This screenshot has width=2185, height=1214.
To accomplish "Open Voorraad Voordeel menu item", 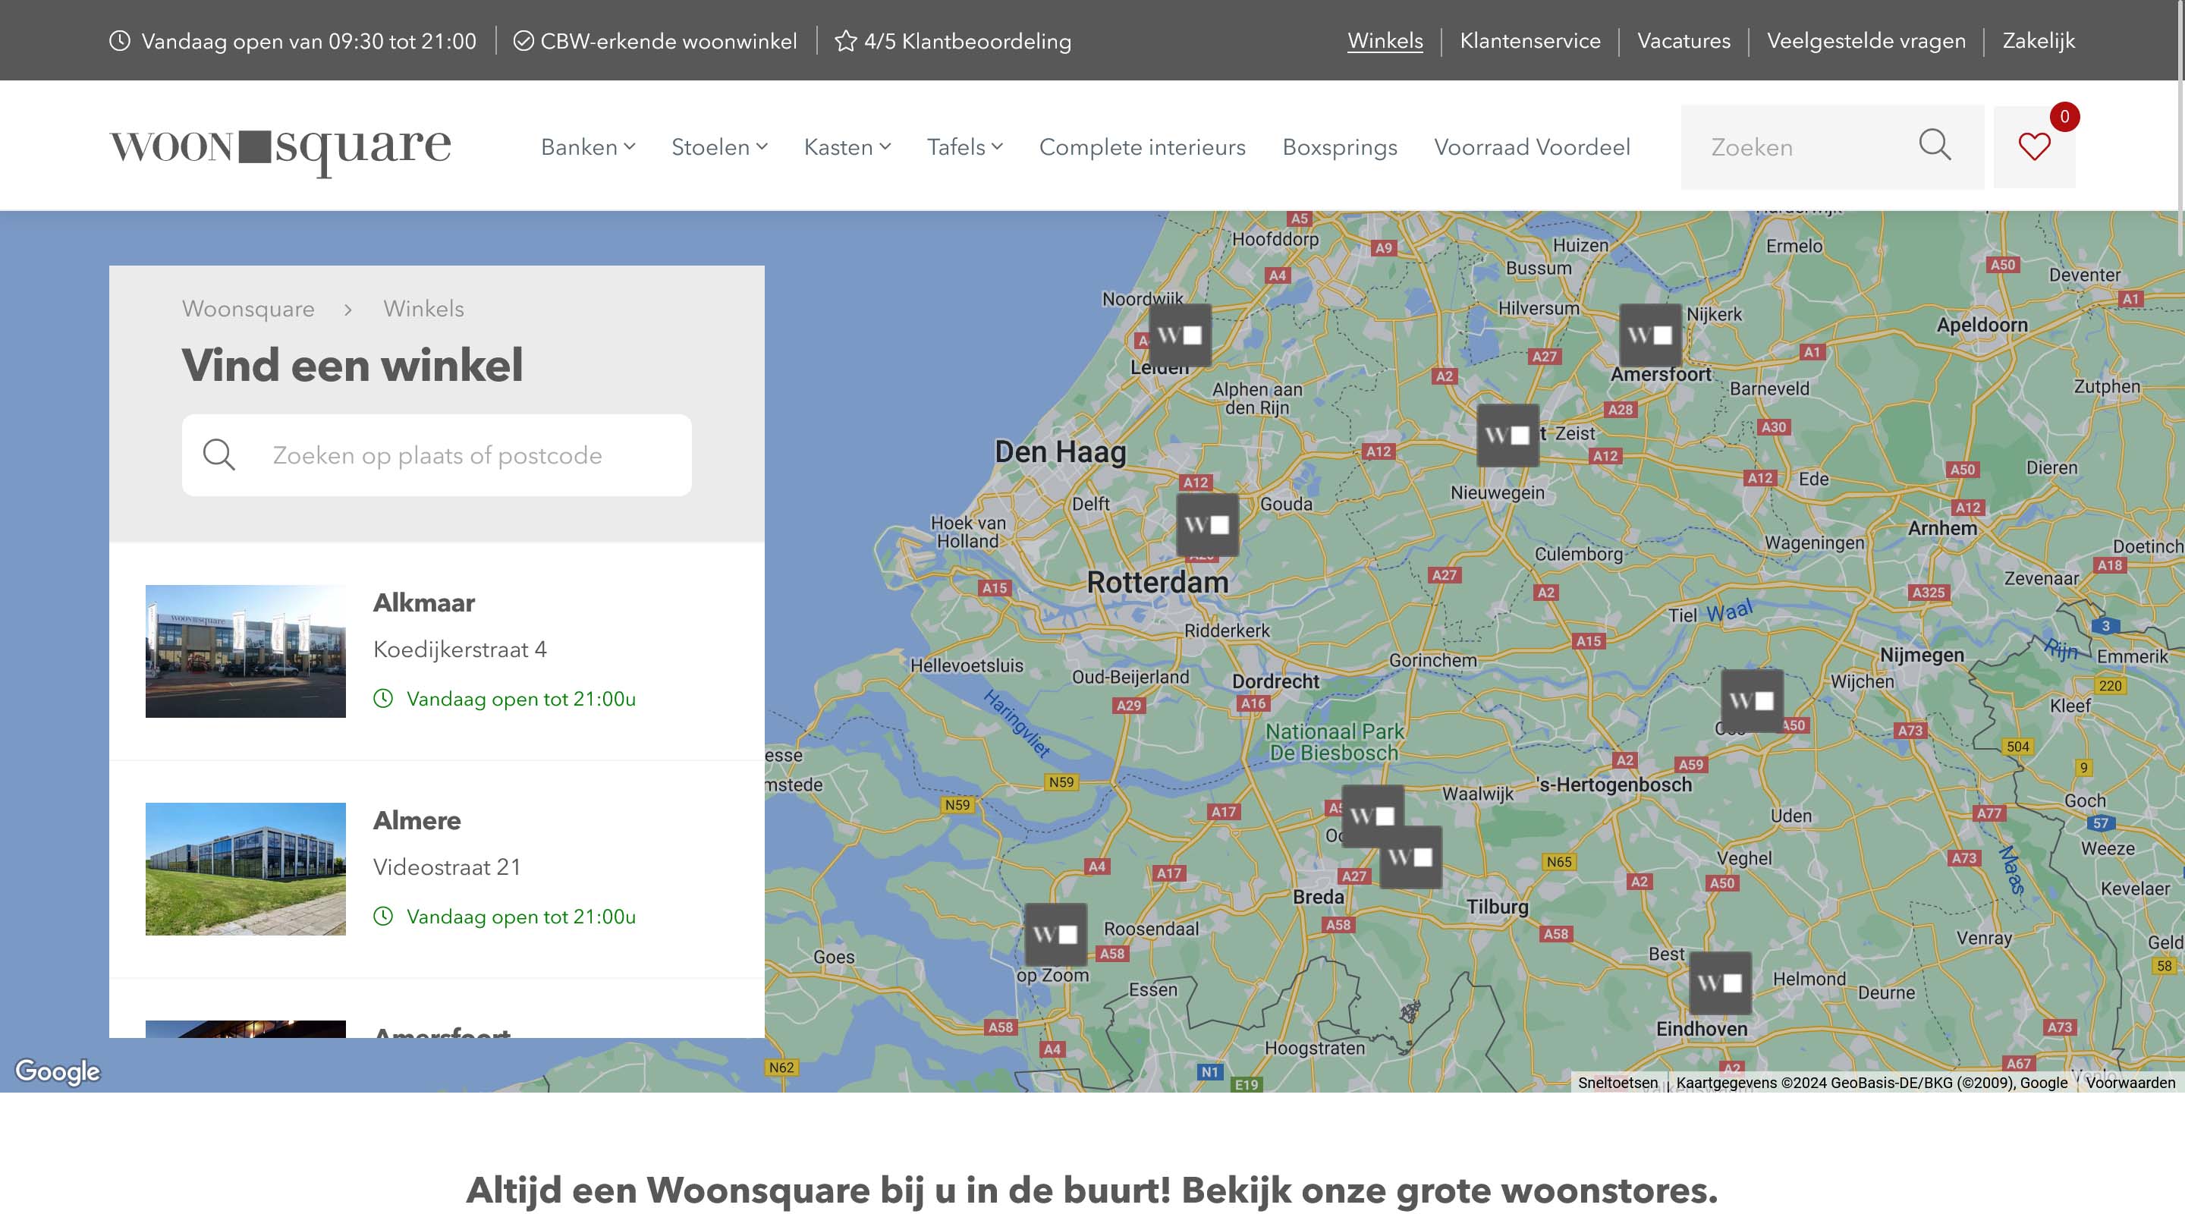I will 1532,146.
